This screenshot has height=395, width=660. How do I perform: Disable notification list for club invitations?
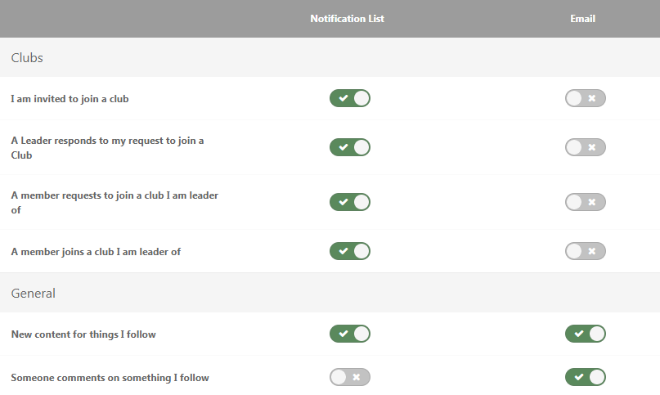(x=349, y=98)
